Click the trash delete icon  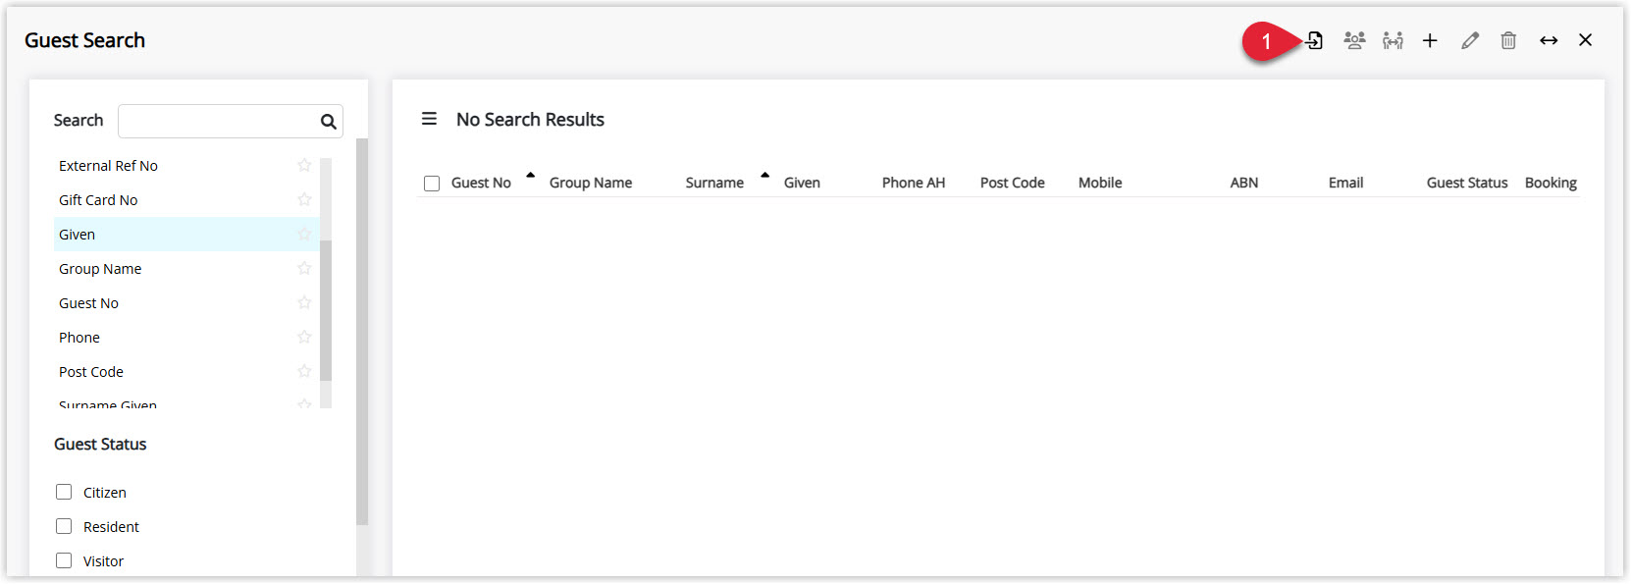click(x=1508, y=40)
